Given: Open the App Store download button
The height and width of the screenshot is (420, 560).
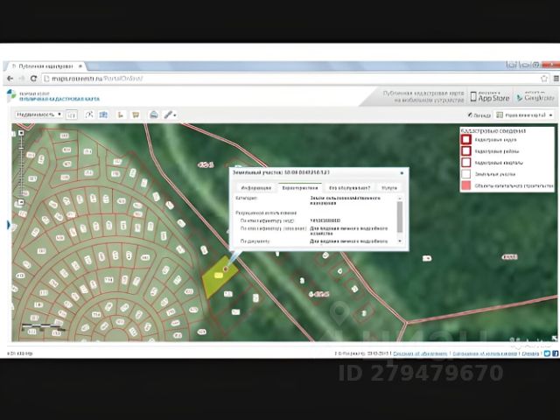Looking at the screenshot, I should [490, 96].
